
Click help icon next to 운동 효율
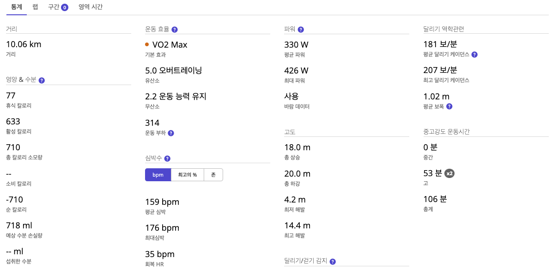pyautogui.click(x=175, y=30)
